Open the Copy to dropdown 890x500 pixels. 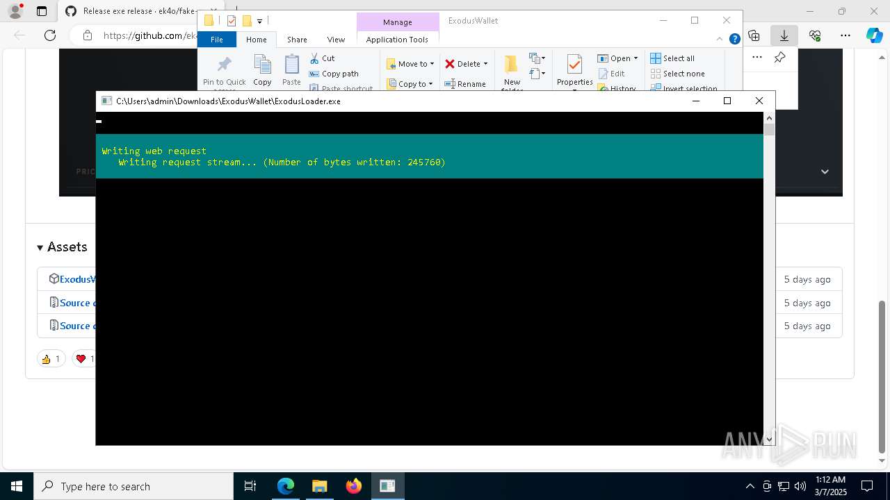tap(410, 84)
